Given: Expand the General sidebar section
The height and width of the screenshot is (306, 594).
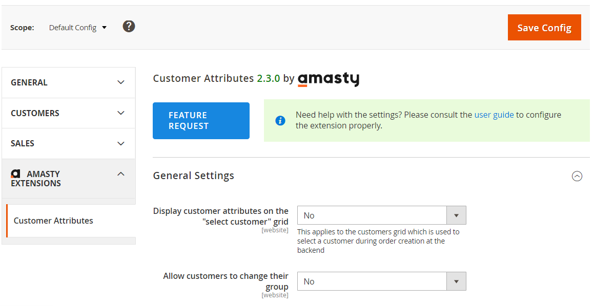Looking at the screenshot, I should [68, 82].
